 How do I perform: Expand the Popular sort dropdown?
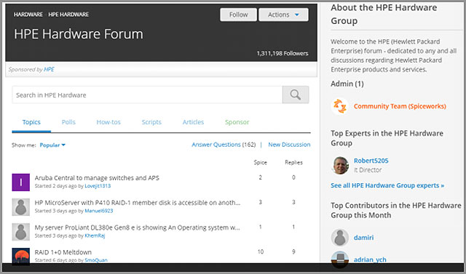tap(52, 145)
